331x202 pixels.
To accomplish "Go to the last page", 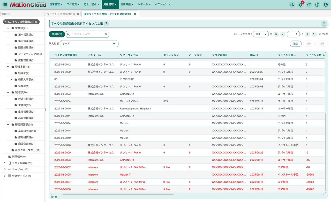I will (x=314, y=34).
